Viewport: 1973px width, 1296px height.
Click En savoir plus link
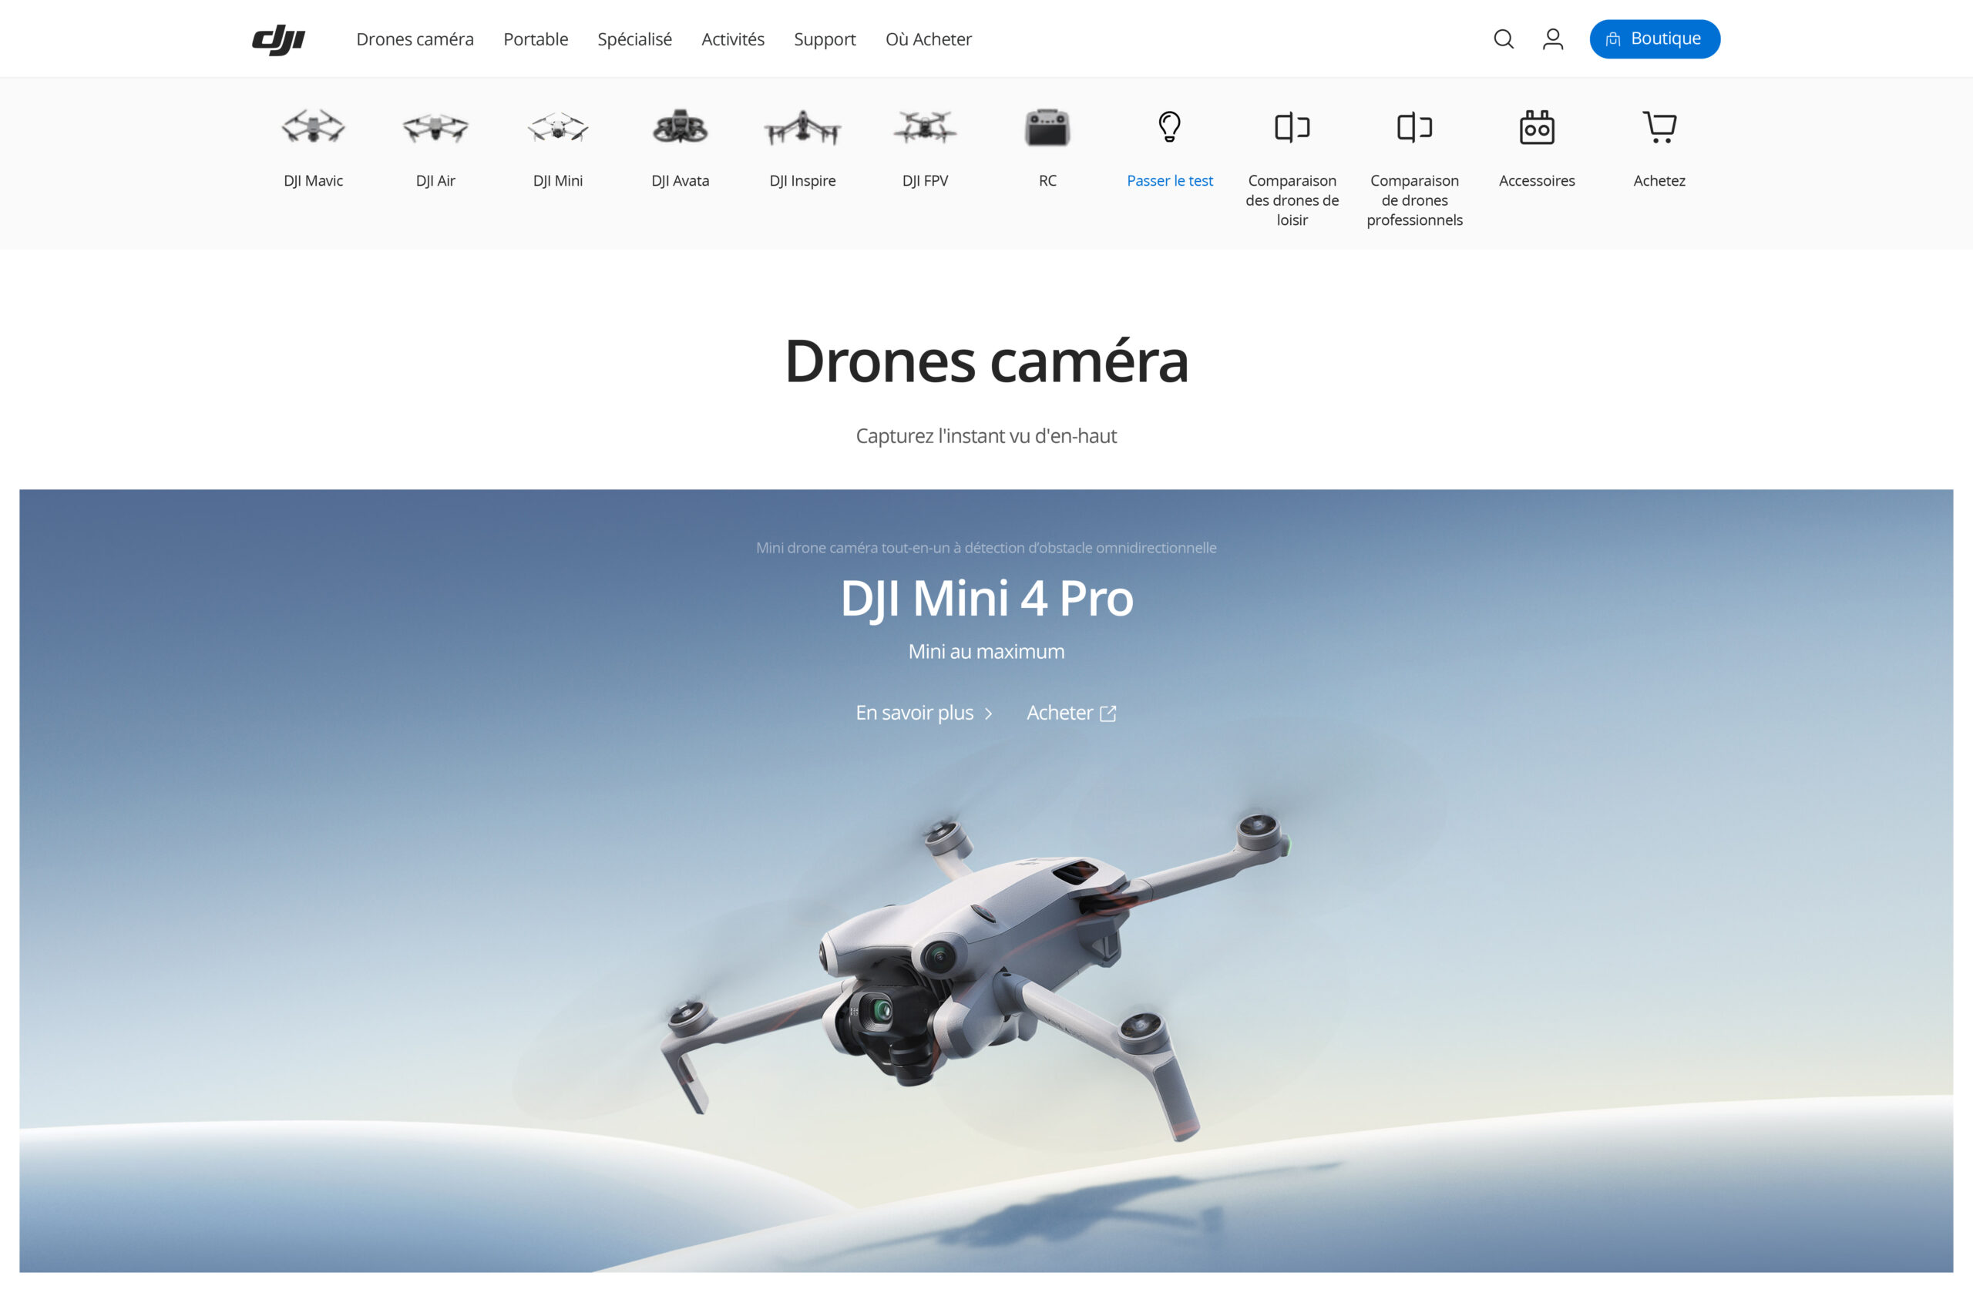coord(914,713)
